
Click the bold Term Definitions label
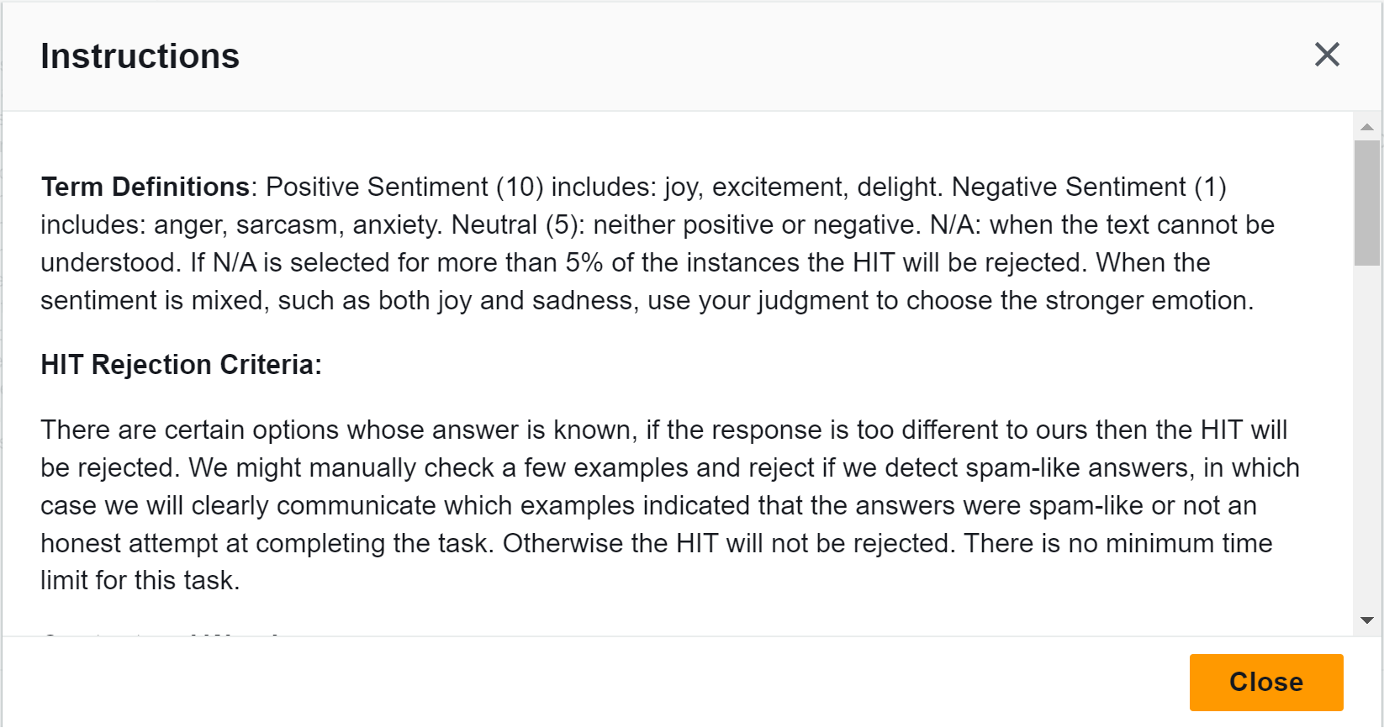(145, 187)
